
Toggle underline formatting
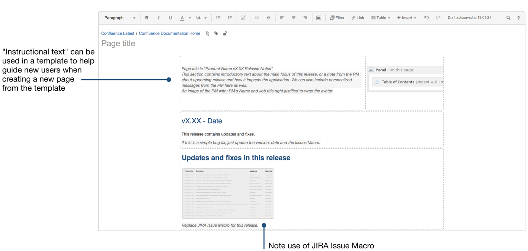[x=170, y=18]
